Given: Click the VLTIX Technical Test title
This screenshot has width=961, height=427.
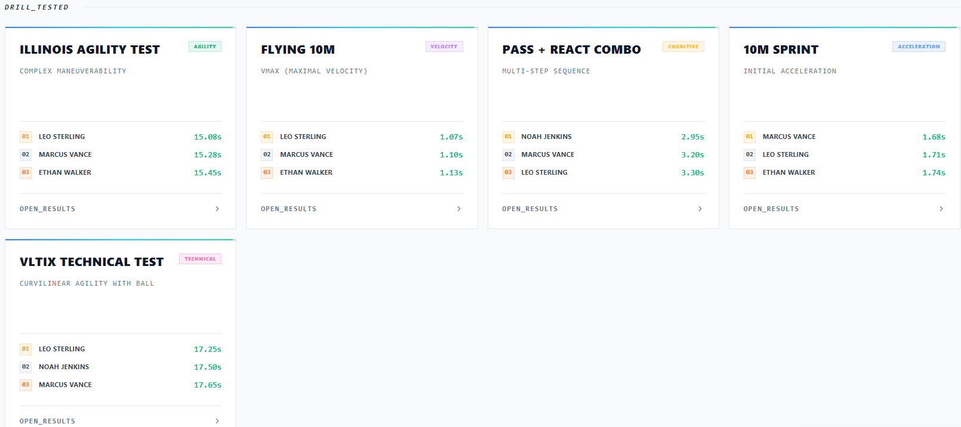Looking at the screenshot, I should [x=91, y=262].
